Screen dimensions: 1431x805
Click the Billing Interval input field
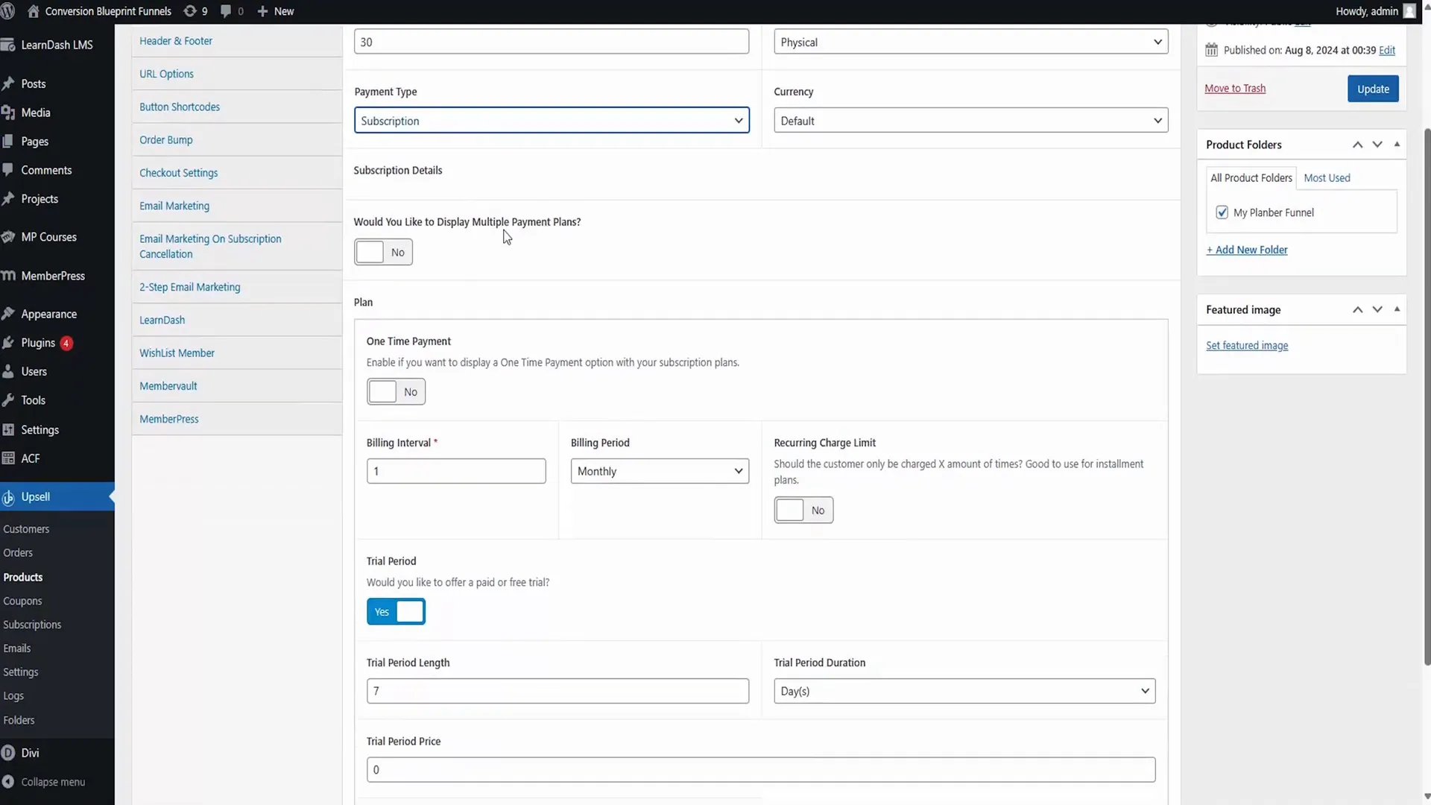pyautogui.click(x=456, y=471)
